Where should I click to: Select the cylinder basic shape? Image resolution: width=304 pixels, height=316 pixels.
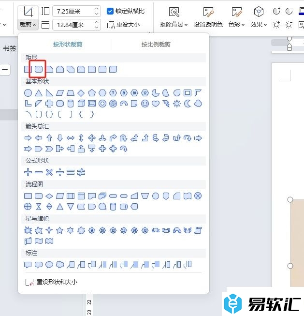[71, 104]
